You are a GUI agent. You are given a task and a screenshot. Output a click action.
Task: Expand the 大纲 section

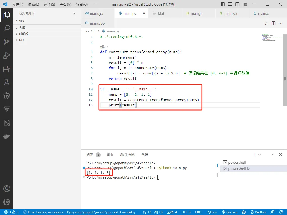pyautogui.click(x=47, y=28)
